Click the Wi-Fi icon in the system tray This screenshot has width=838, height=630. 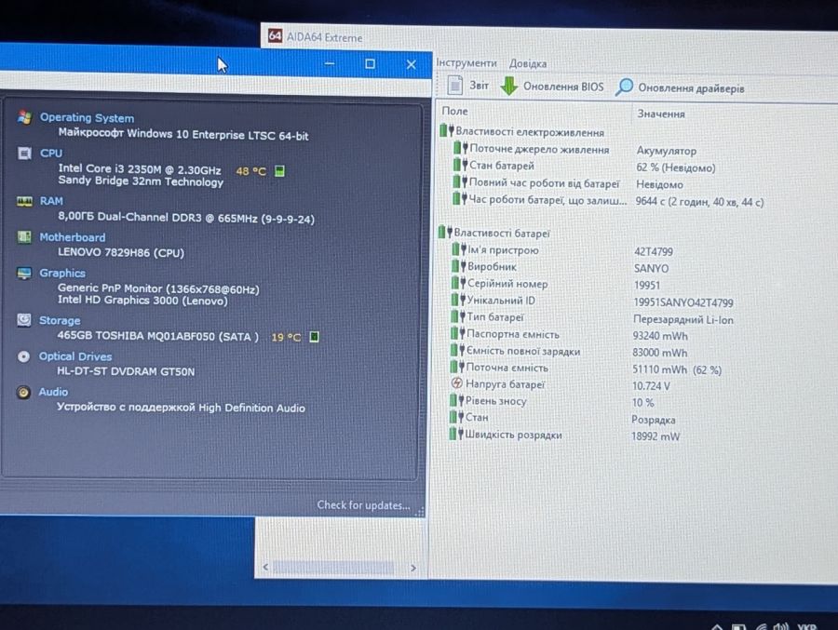coord(761,626)
